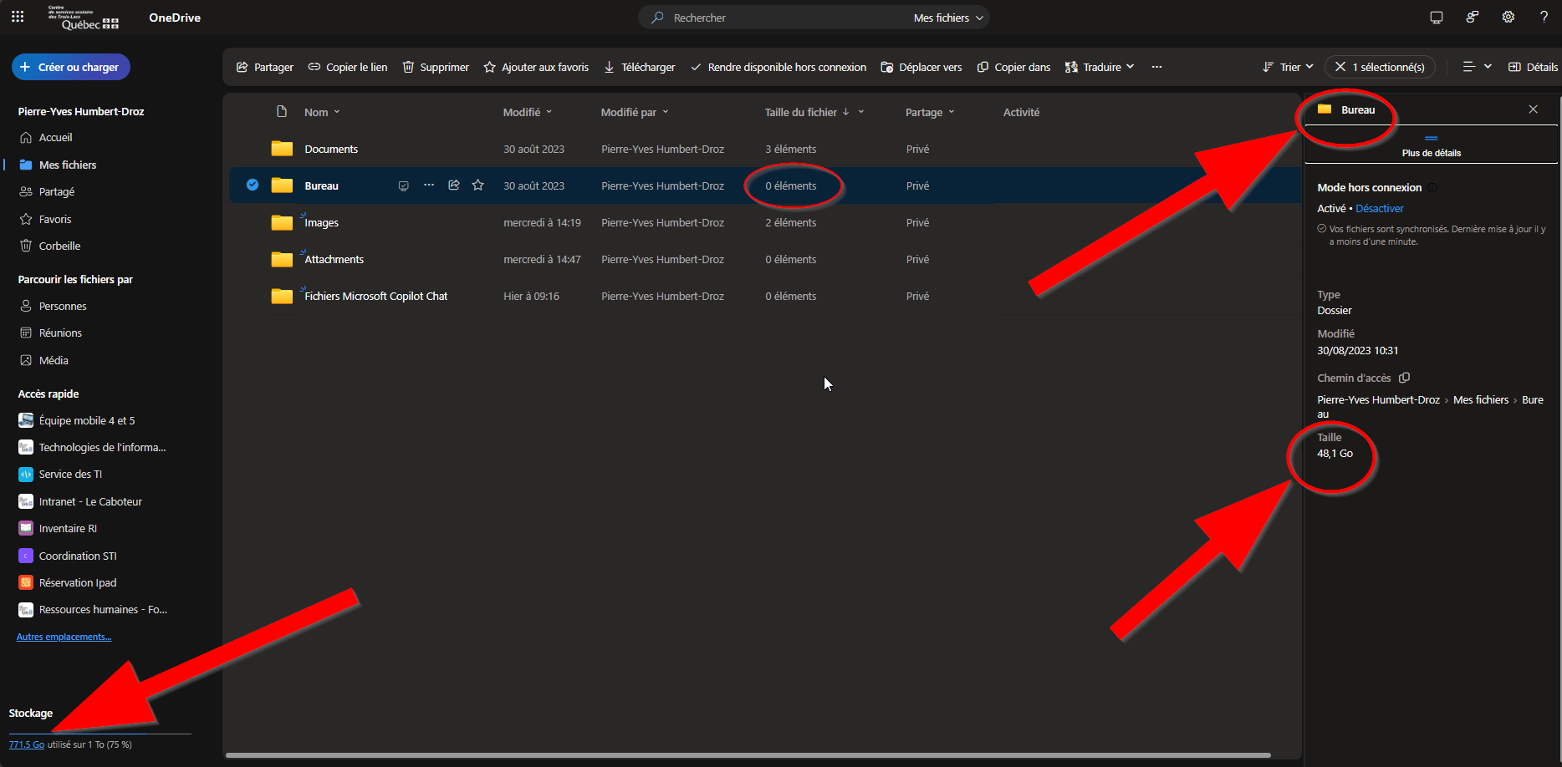Viewport: 1562px width, 767px height.
Task: Open the Modifié par column dropdown
Action: tap(635, 112)
